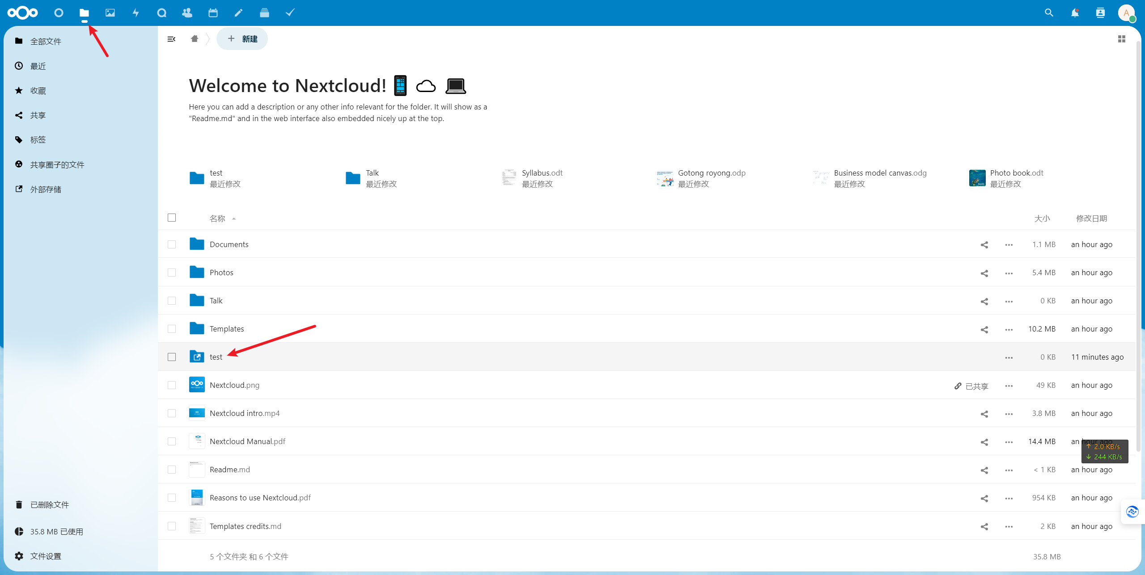Check the Talk folder row

click(x=172, y=301)
